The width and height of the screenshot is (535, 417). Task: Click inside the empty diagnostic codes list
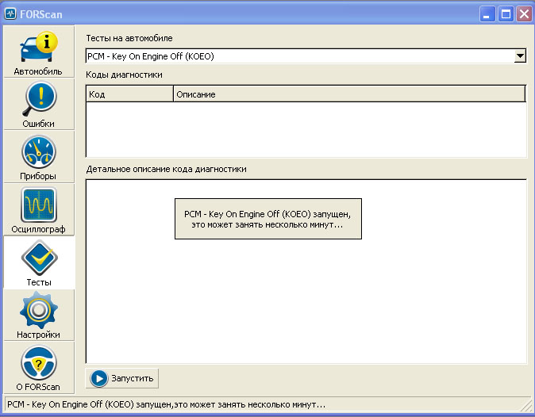click(x=306, y=130)
